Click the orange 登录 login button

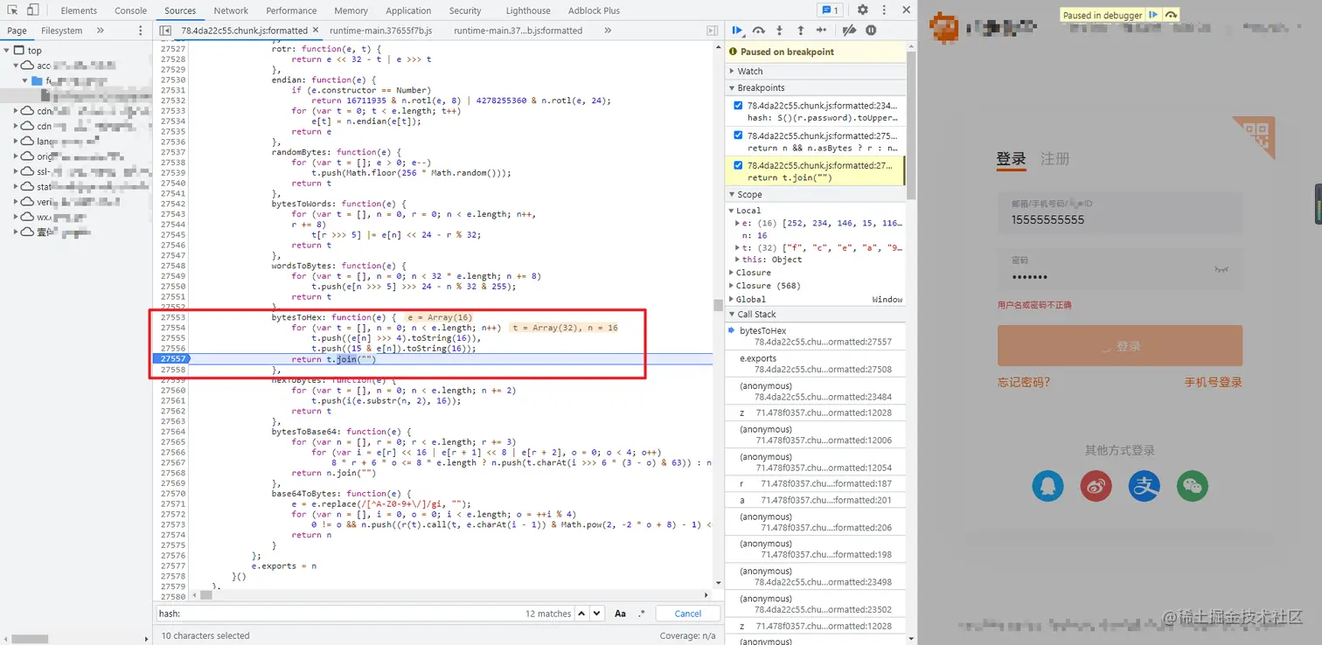point(1119,346)
